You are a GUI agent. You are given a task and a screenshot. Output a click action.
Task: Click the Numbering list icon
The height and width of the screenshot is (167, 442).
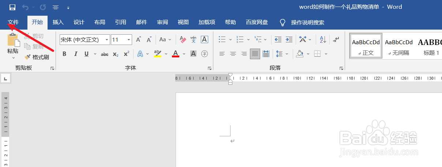(x=240, y=39)
